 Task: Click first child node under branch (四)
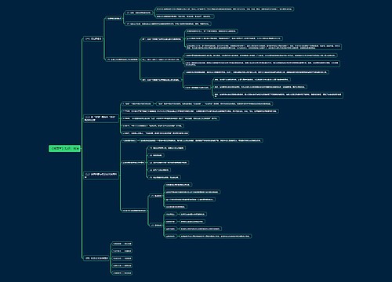pyautogui.click(x=122, y=244)
